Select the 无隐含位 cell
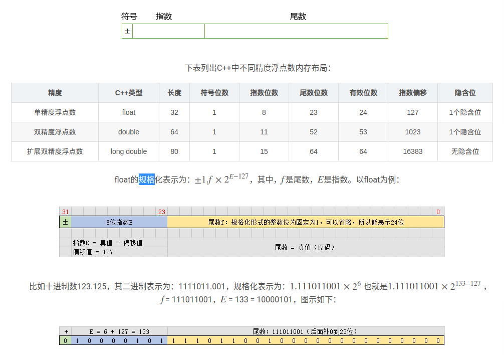 click(x=465, y=151)
